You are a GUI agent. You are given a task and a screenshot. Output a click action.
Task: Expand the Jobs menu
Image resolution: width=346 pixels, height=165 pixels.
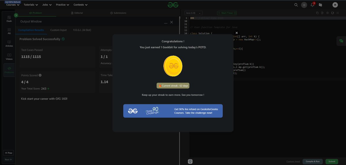47,5
